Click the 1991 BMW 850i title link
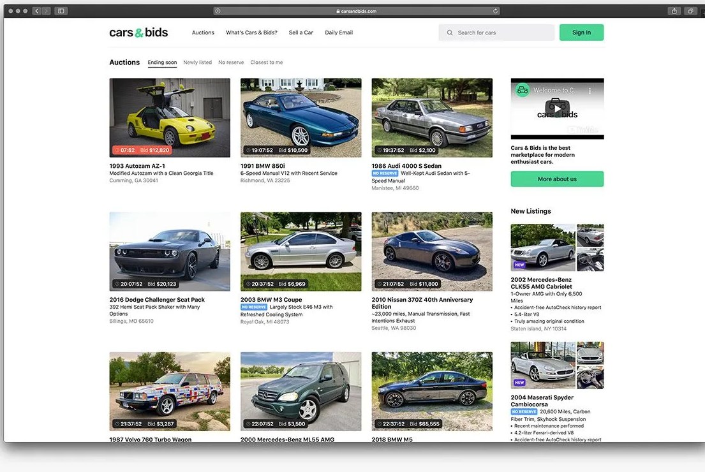705x472 pixels. pyautogui.click(x=263, y=166)
